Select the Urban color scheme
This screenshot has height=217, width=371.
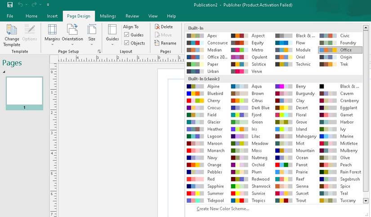pos(206,71)
